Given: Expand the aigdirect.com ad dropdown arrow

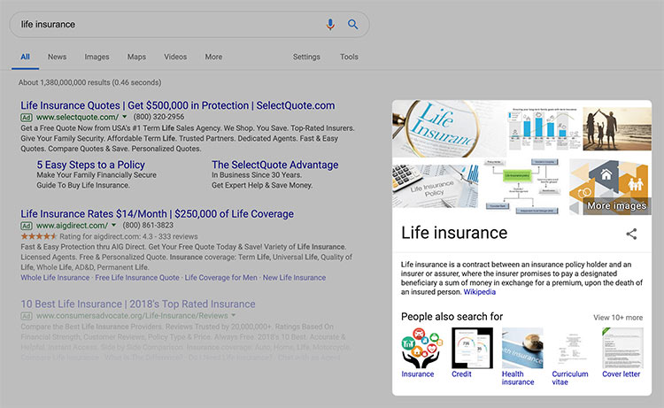Looking at the screenshot, I should [113, 225].
